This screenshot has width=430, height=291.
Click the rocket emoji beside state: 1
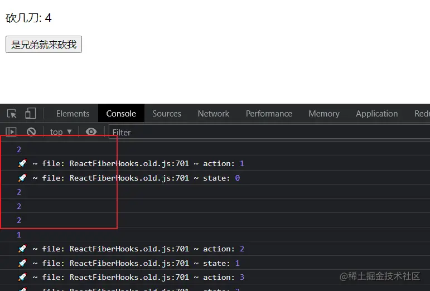click(22, 263)
